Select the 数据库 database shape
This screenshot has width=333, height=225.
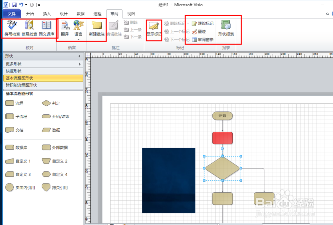(x=16, y=148)
